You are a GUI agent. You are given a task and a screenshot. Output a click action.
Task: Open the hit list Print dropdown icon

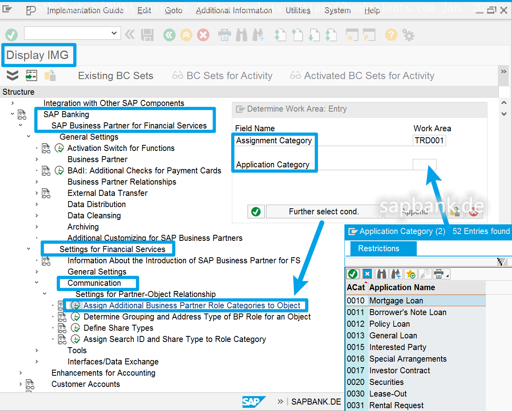(441, 274)
